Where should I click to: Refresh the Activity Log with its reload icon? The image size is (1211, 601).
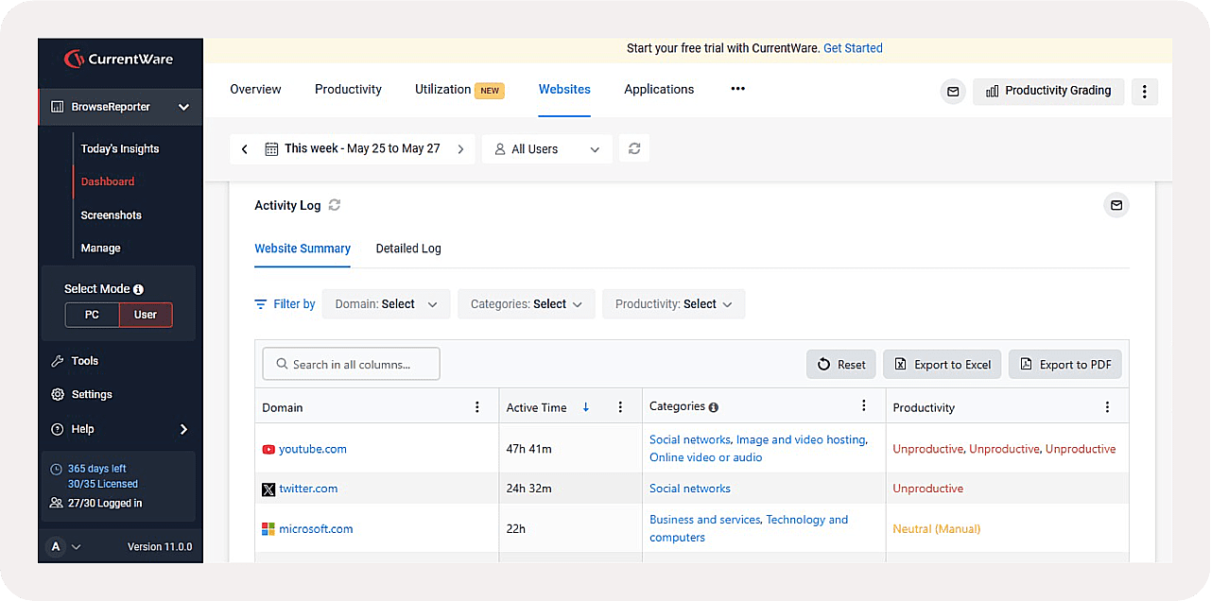335,205
